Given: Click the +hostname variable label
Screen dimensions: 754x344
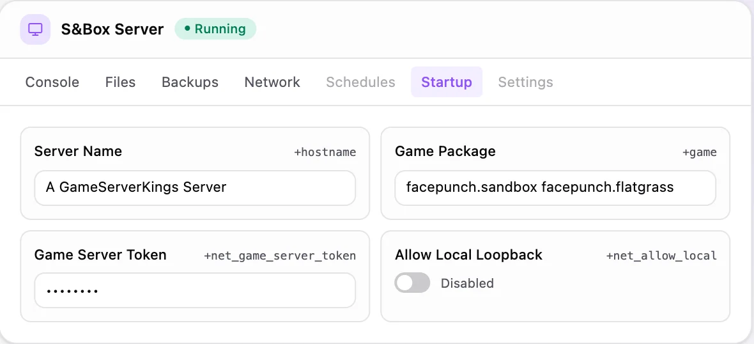Looking at the screenshot, I should pos(325,153).
